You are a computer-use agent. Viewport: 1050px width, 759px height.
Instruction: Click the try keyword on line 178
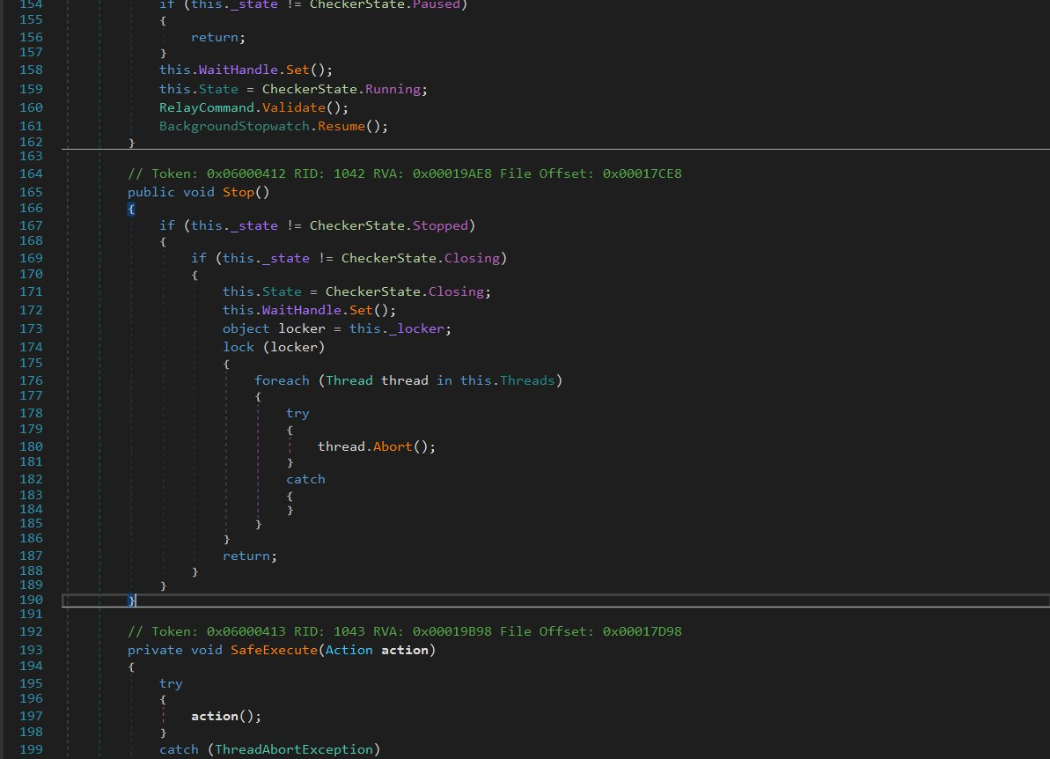pyautogui.click(x=298, y=413)
